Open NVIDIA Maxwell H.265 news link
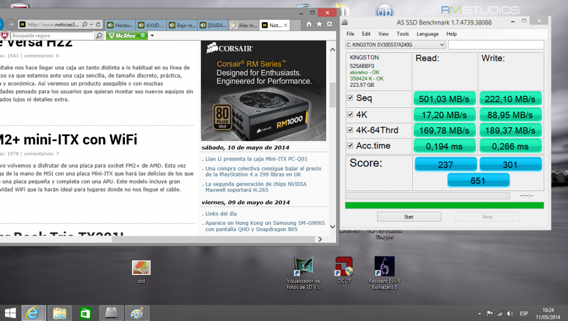 point(256,187)
